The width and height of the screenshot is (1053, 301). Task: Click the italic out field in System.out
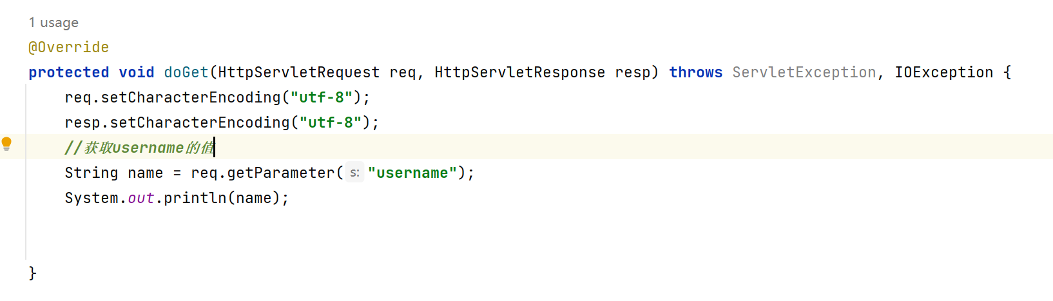tap(140, 198)
